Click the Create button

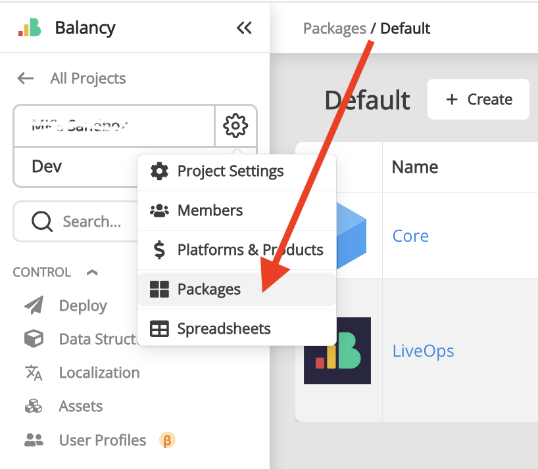(x=478, y=99)
